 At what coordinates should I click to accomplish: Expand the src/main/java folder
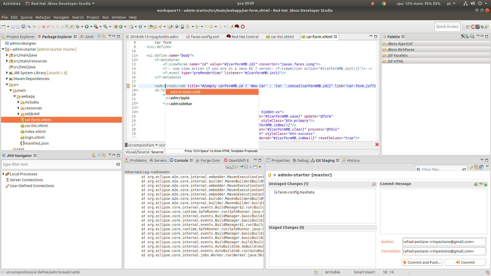point(7,55)
